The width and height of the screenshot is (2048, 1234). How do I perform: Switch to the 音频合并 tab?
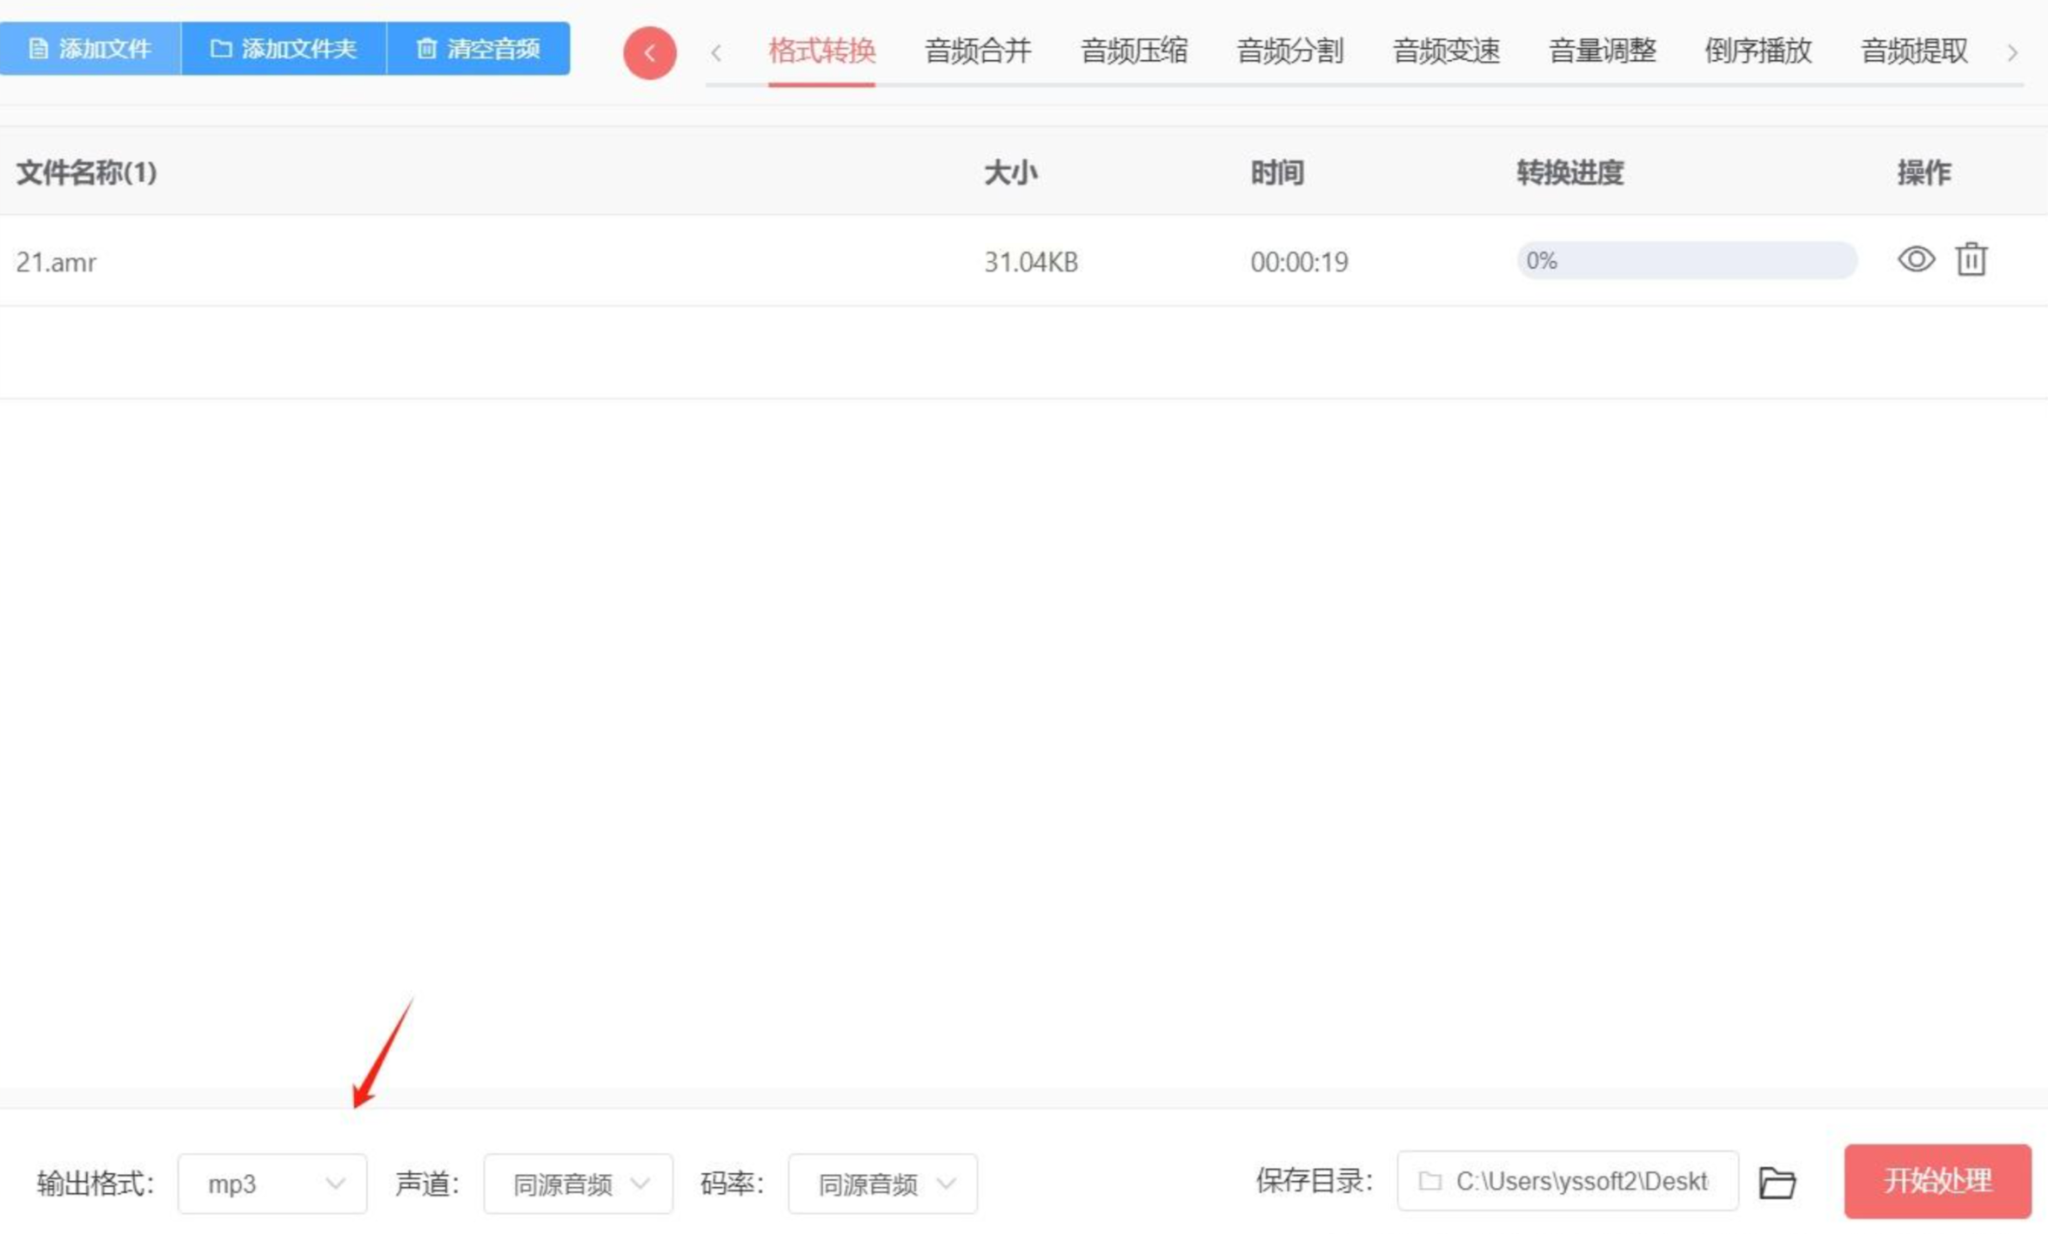click(x=977, y=51)
